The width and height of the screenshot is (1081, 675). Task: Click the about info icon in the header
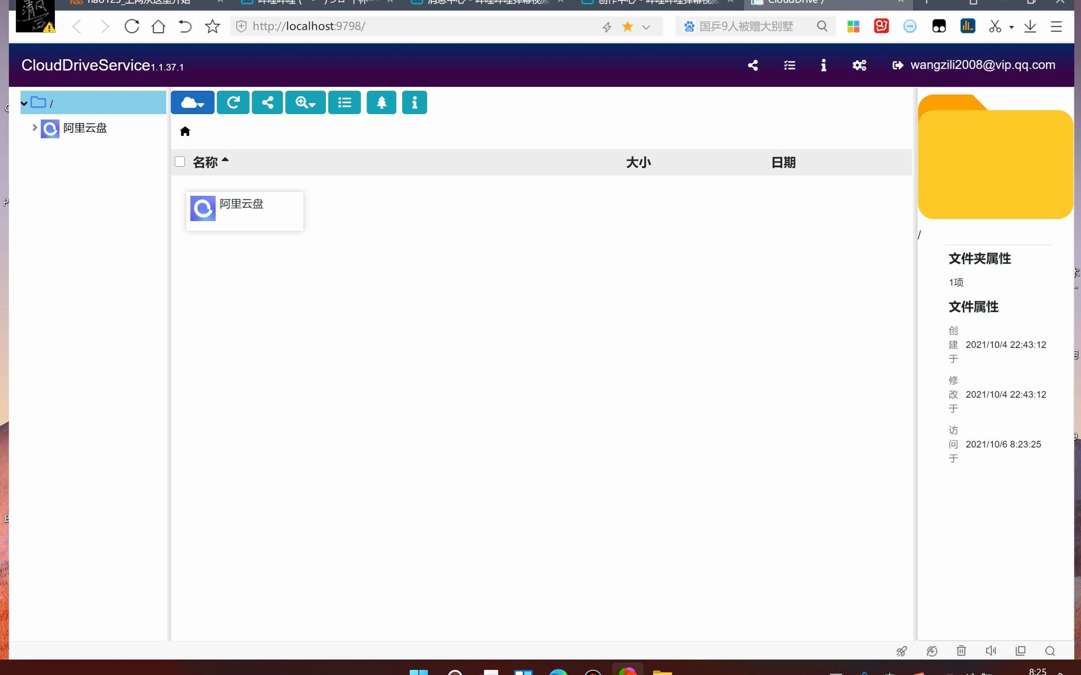click(823, 66)
